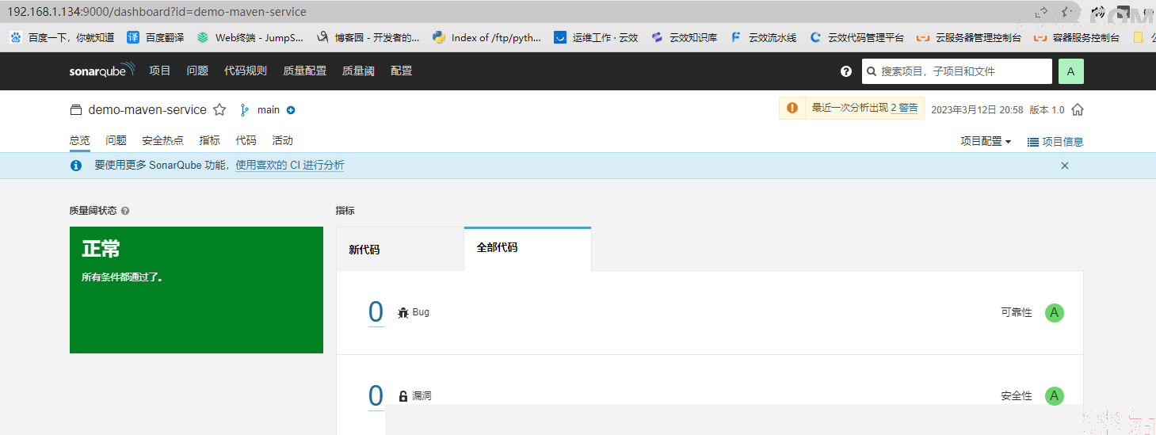Click the orange warning icon in analysis notice

[x=792, y=109]
